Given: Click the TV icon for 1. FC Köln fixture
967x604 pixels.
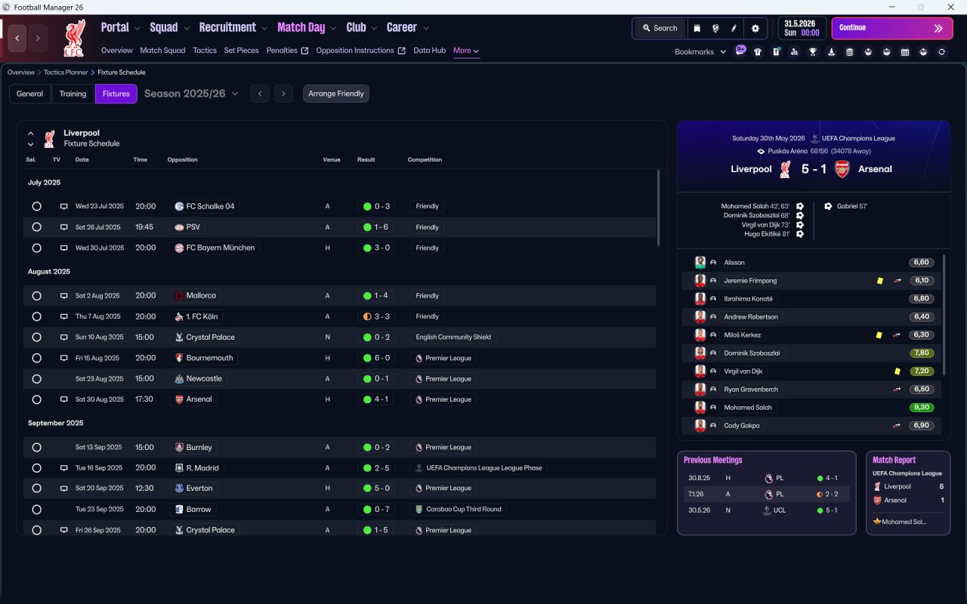Looking at the screenshot, I should (64, 316).
